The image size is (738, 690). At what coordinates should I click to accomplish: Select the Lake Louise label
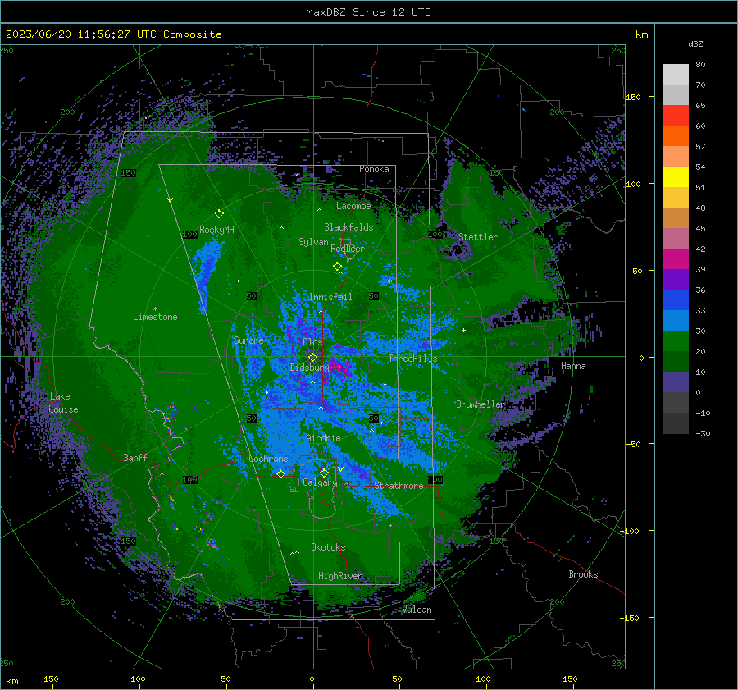pyautogui.click(x=63, y=403)
